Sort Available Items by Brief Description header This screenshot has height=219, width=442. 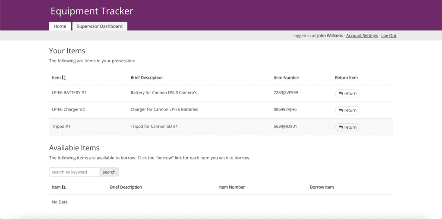[x=126, y=187]
